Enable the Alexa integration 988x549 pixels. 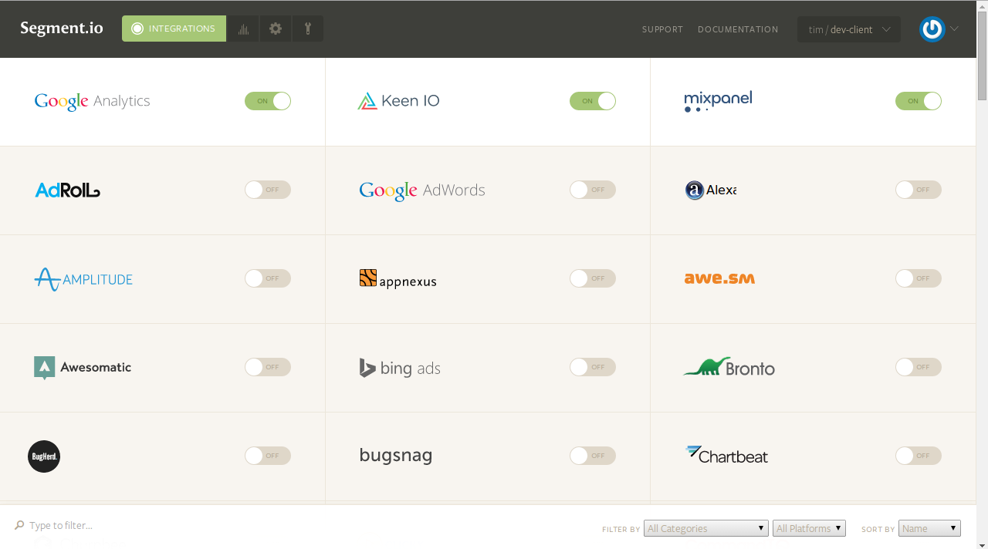point(919,190)
